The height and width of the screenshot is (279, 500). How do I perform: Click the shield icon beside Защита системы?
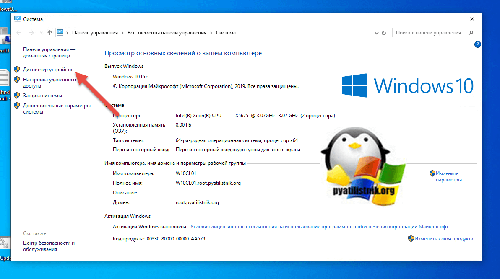[17, 96]
